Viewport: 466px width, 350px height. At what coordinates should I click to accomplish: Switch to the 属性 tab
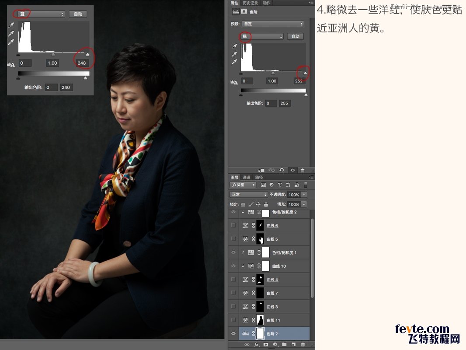pyautogui.click(x=234, y=3)
